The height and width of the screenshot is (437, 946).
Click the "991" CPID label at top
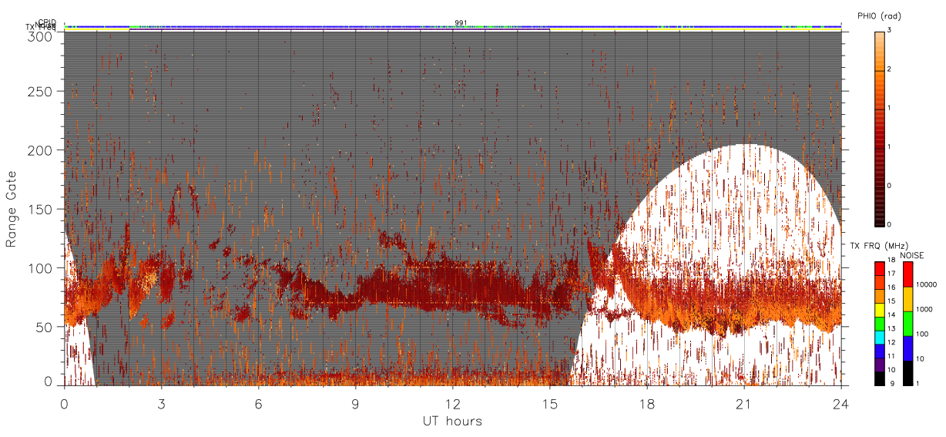461,23
